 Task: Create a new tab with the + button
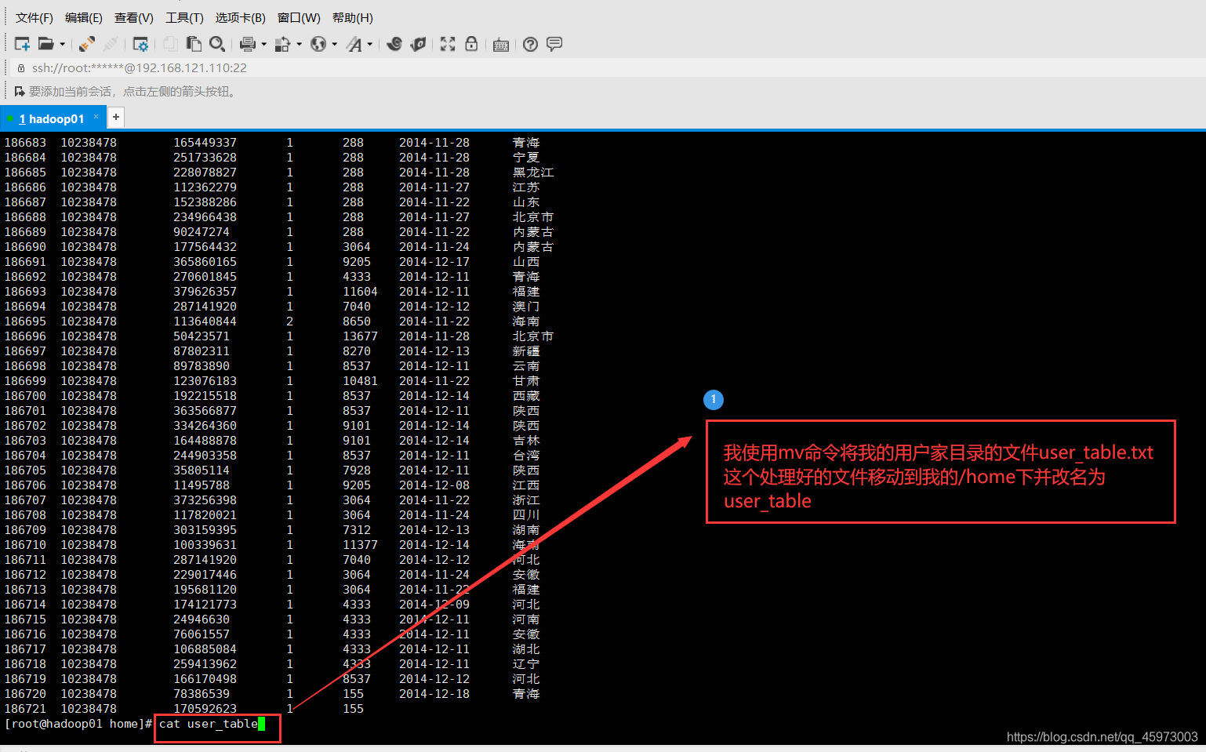pos(115,116)
